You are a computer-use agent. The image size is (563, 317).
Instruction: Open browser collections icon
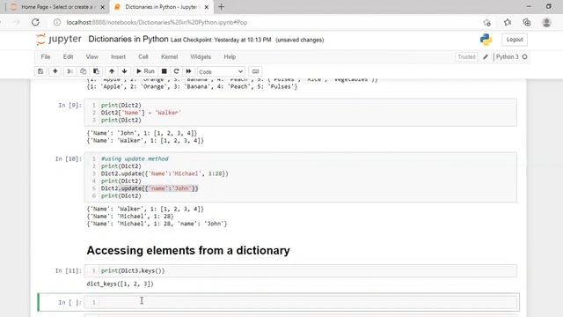527,22
